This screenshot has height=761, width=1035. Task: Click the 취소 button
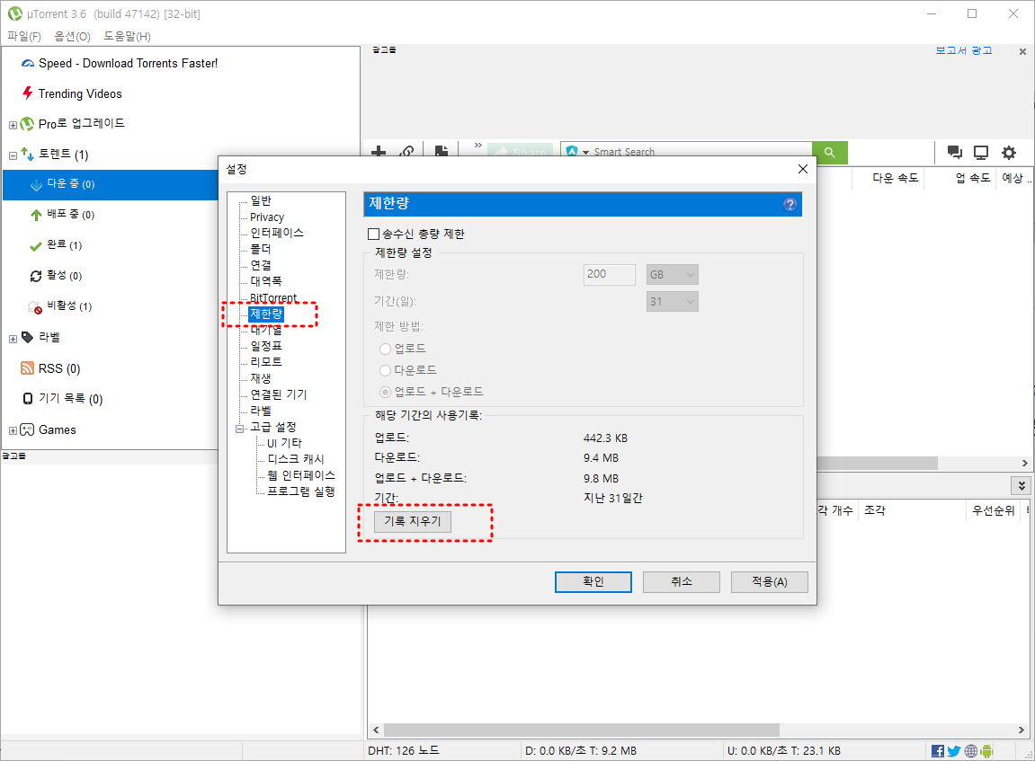[682, 581]
